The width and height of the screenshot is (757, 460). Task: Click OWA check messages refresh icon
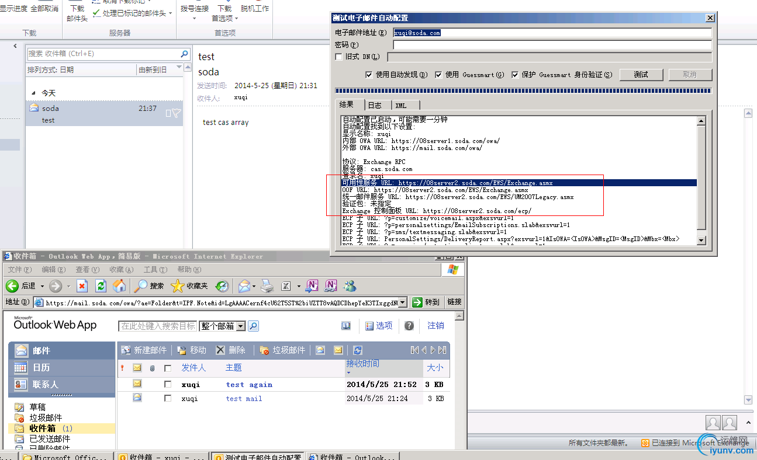pyautogui.click(x=358, y=350)
